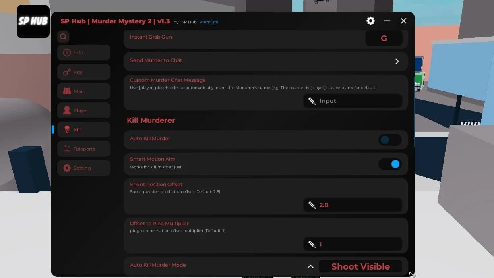This screenshot has height=278, width=494.
Task: Click pencil icon beside ping multiplier value 1
Action: tap(312, 244)
